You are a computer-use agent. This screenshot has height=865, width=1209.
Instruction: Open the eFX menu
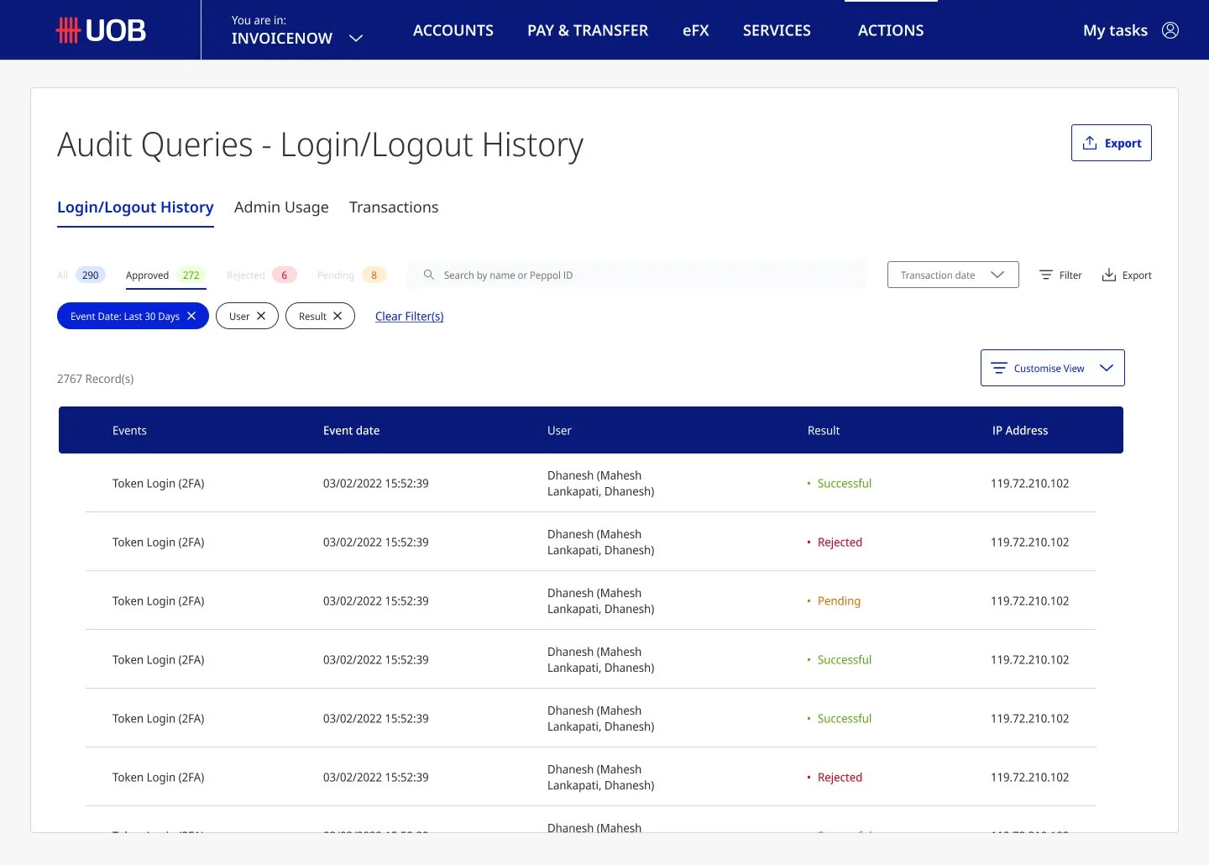tap(695, 30)
